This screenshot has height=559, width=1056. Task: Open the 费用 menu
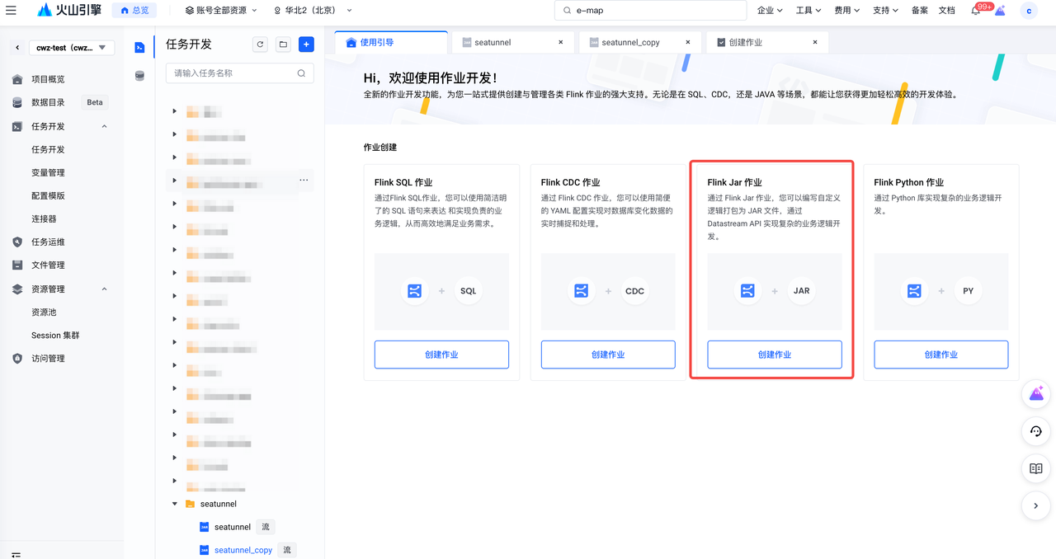pyautogui.click(x=846, y=11)
